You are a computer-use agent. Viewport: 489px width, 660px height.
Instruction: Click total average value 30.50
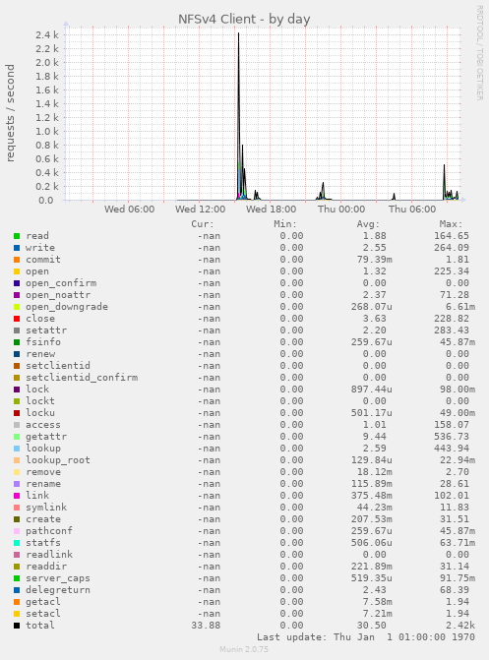point(372,626)
